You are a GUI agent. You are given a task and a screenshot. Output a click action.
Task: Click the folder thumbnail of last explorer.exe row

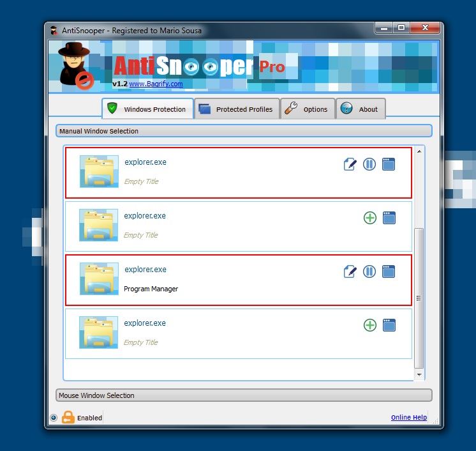[x=98, y=332]
